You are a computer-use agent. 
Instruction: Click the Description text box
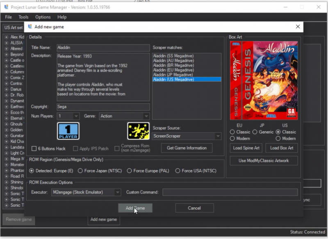pyautogui.click(x=103, y=77)
